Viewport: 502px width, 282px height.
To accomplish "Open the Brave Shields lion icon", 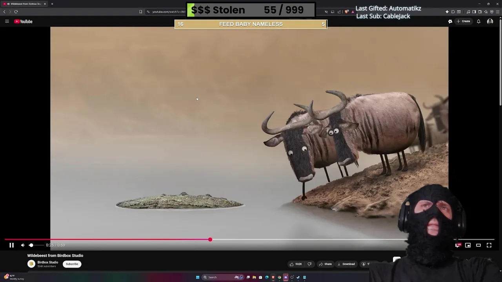I will coord(347,12).
